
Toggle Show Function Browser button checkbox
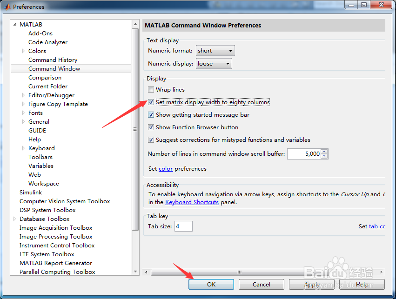click(151, 127)
